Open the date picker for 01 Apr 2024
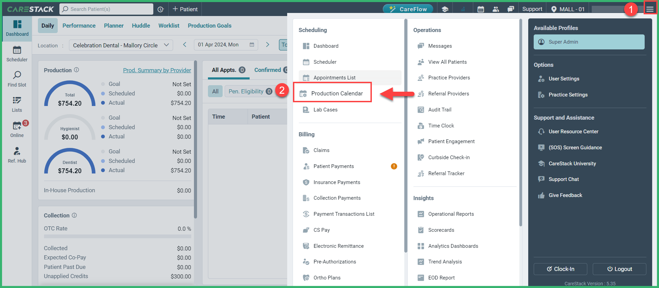The width and height of the screenshot is (659, 288). [226, 45]
